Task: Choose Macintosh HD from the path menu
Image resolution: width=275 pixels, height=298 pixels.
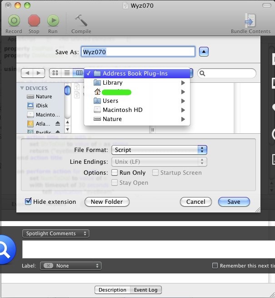Action: (x=137, y=110)
